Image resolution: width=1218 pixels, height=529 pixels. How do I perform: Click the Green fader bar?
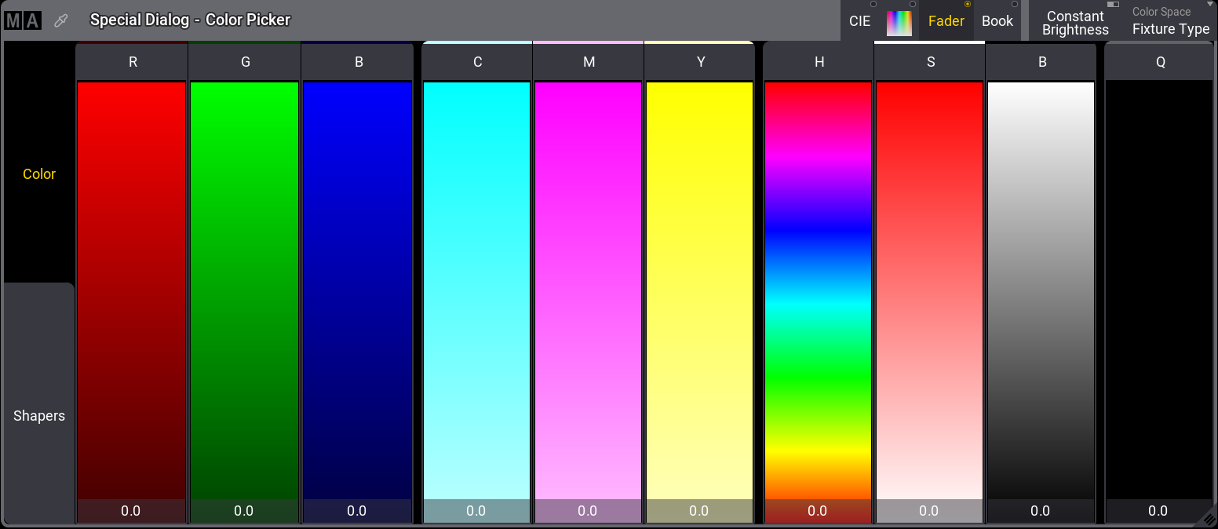244,290
